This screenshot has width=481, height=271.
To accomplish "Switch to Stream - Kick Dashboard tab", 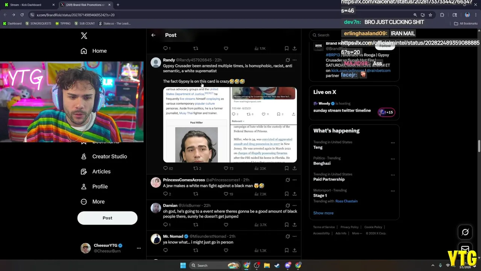I will click(29, 5).
